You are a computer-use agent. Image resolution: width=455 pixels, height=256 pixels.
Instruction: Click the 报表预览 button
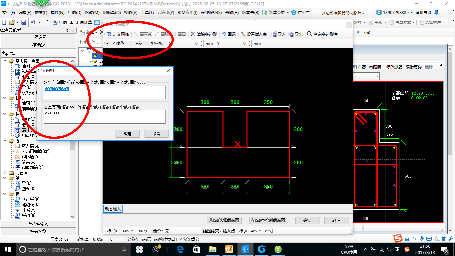point(38,231)
